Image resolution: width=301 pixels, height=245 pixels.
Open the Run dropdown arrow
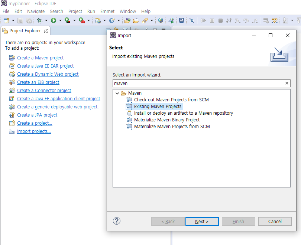pos(60,20)
